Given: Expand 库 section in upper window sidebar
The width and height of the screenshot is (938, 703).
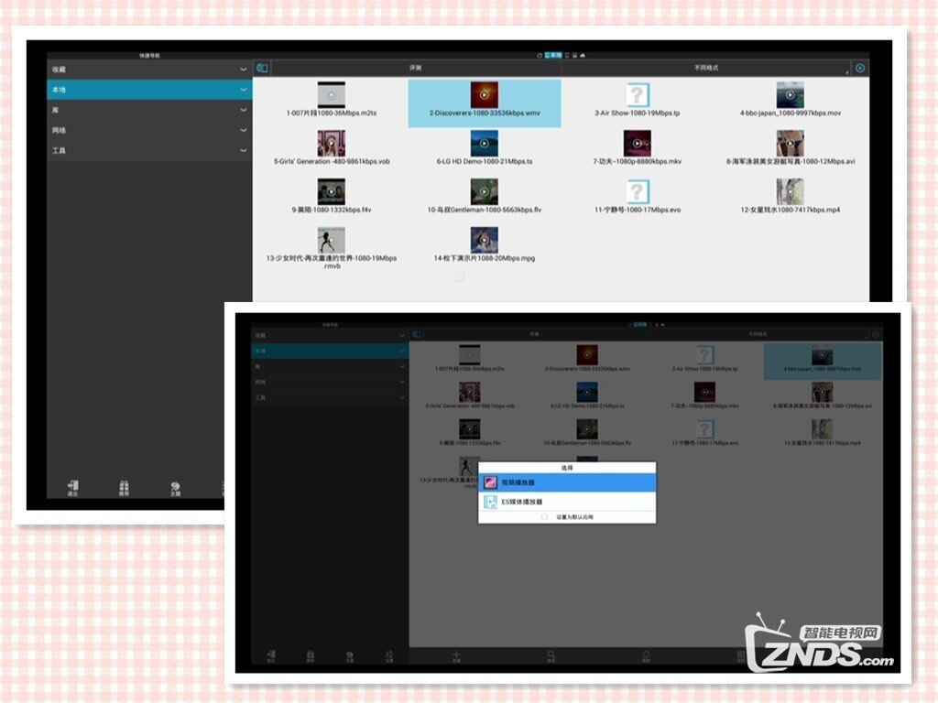Looking at the screenshot, I should [x=149, y=110].
